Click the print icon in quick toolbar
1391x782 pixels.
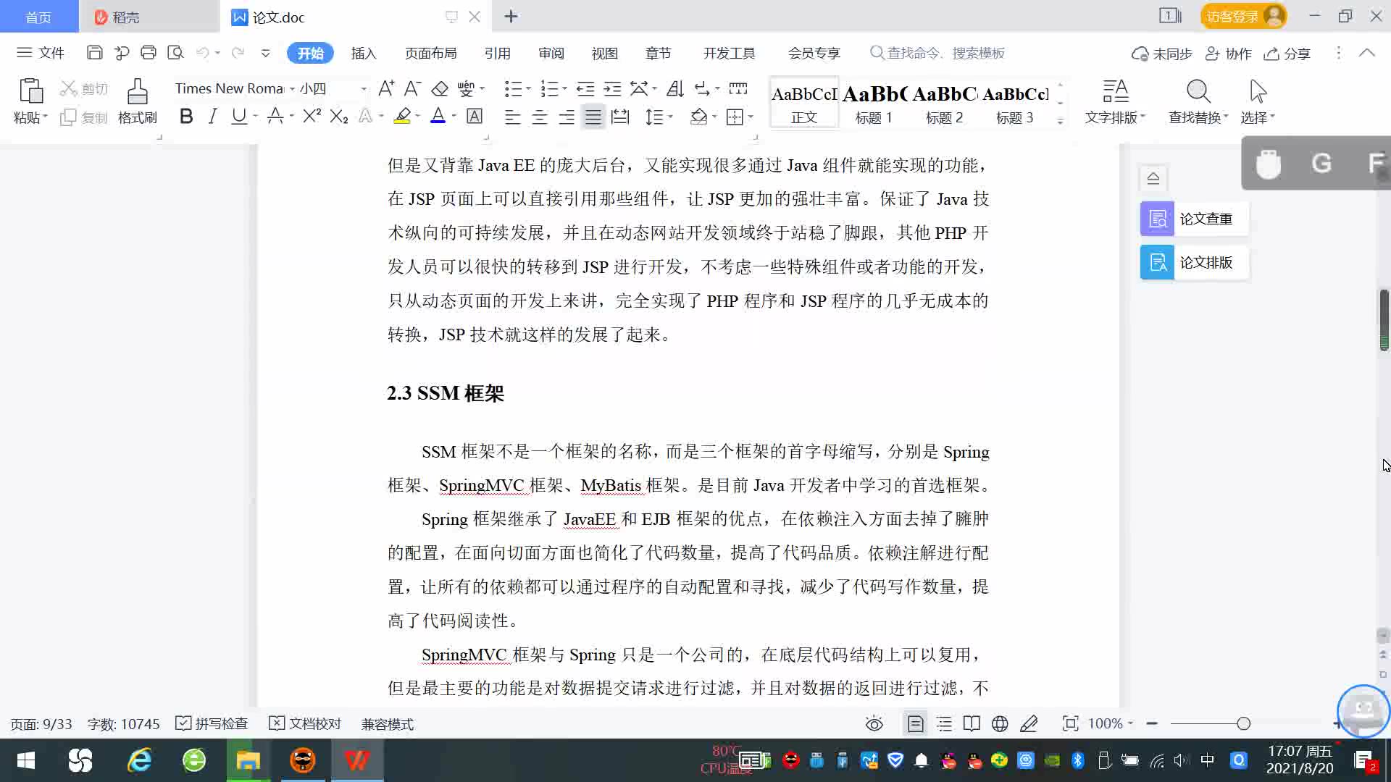[x=149, y=53]
